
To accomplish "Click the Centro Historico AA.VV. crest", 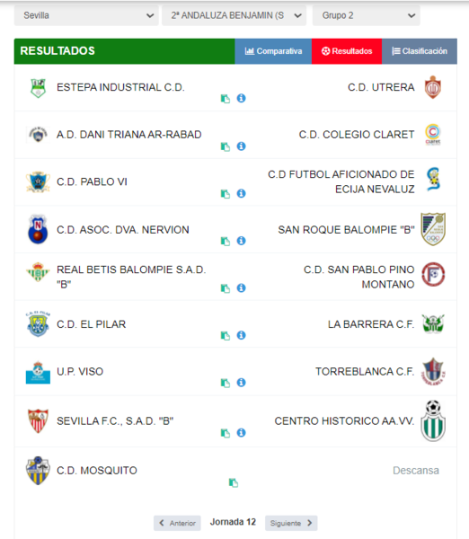I will [433, 420].
